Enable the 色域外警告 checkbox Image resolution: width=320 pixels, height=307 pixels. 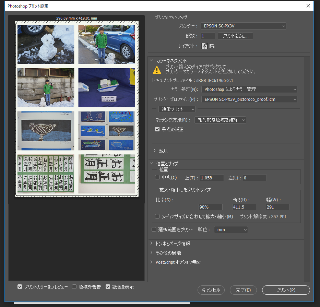(x=74, y=286)
